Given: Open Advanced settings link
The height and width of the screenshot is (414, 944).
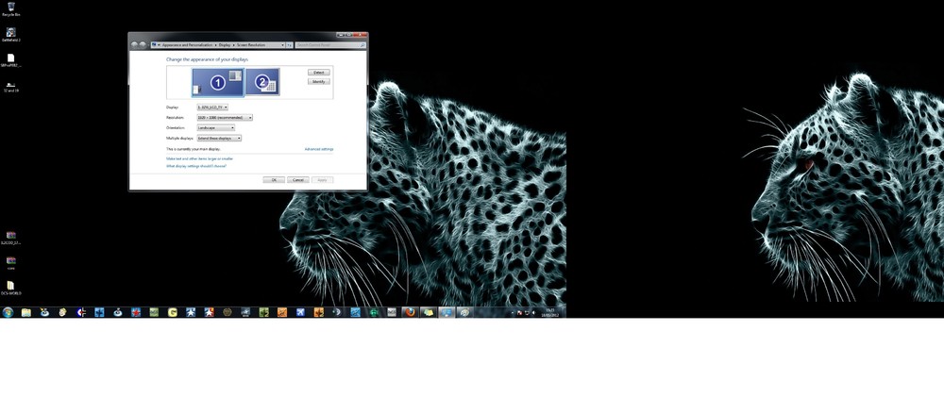Looking at the screenshot, I should click(x=318, y=149).
